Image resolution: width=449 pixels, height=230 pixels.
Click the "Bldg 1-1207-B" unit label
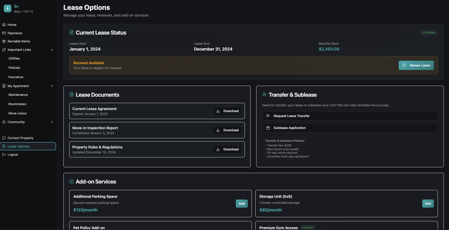click(x=24, y=12)
